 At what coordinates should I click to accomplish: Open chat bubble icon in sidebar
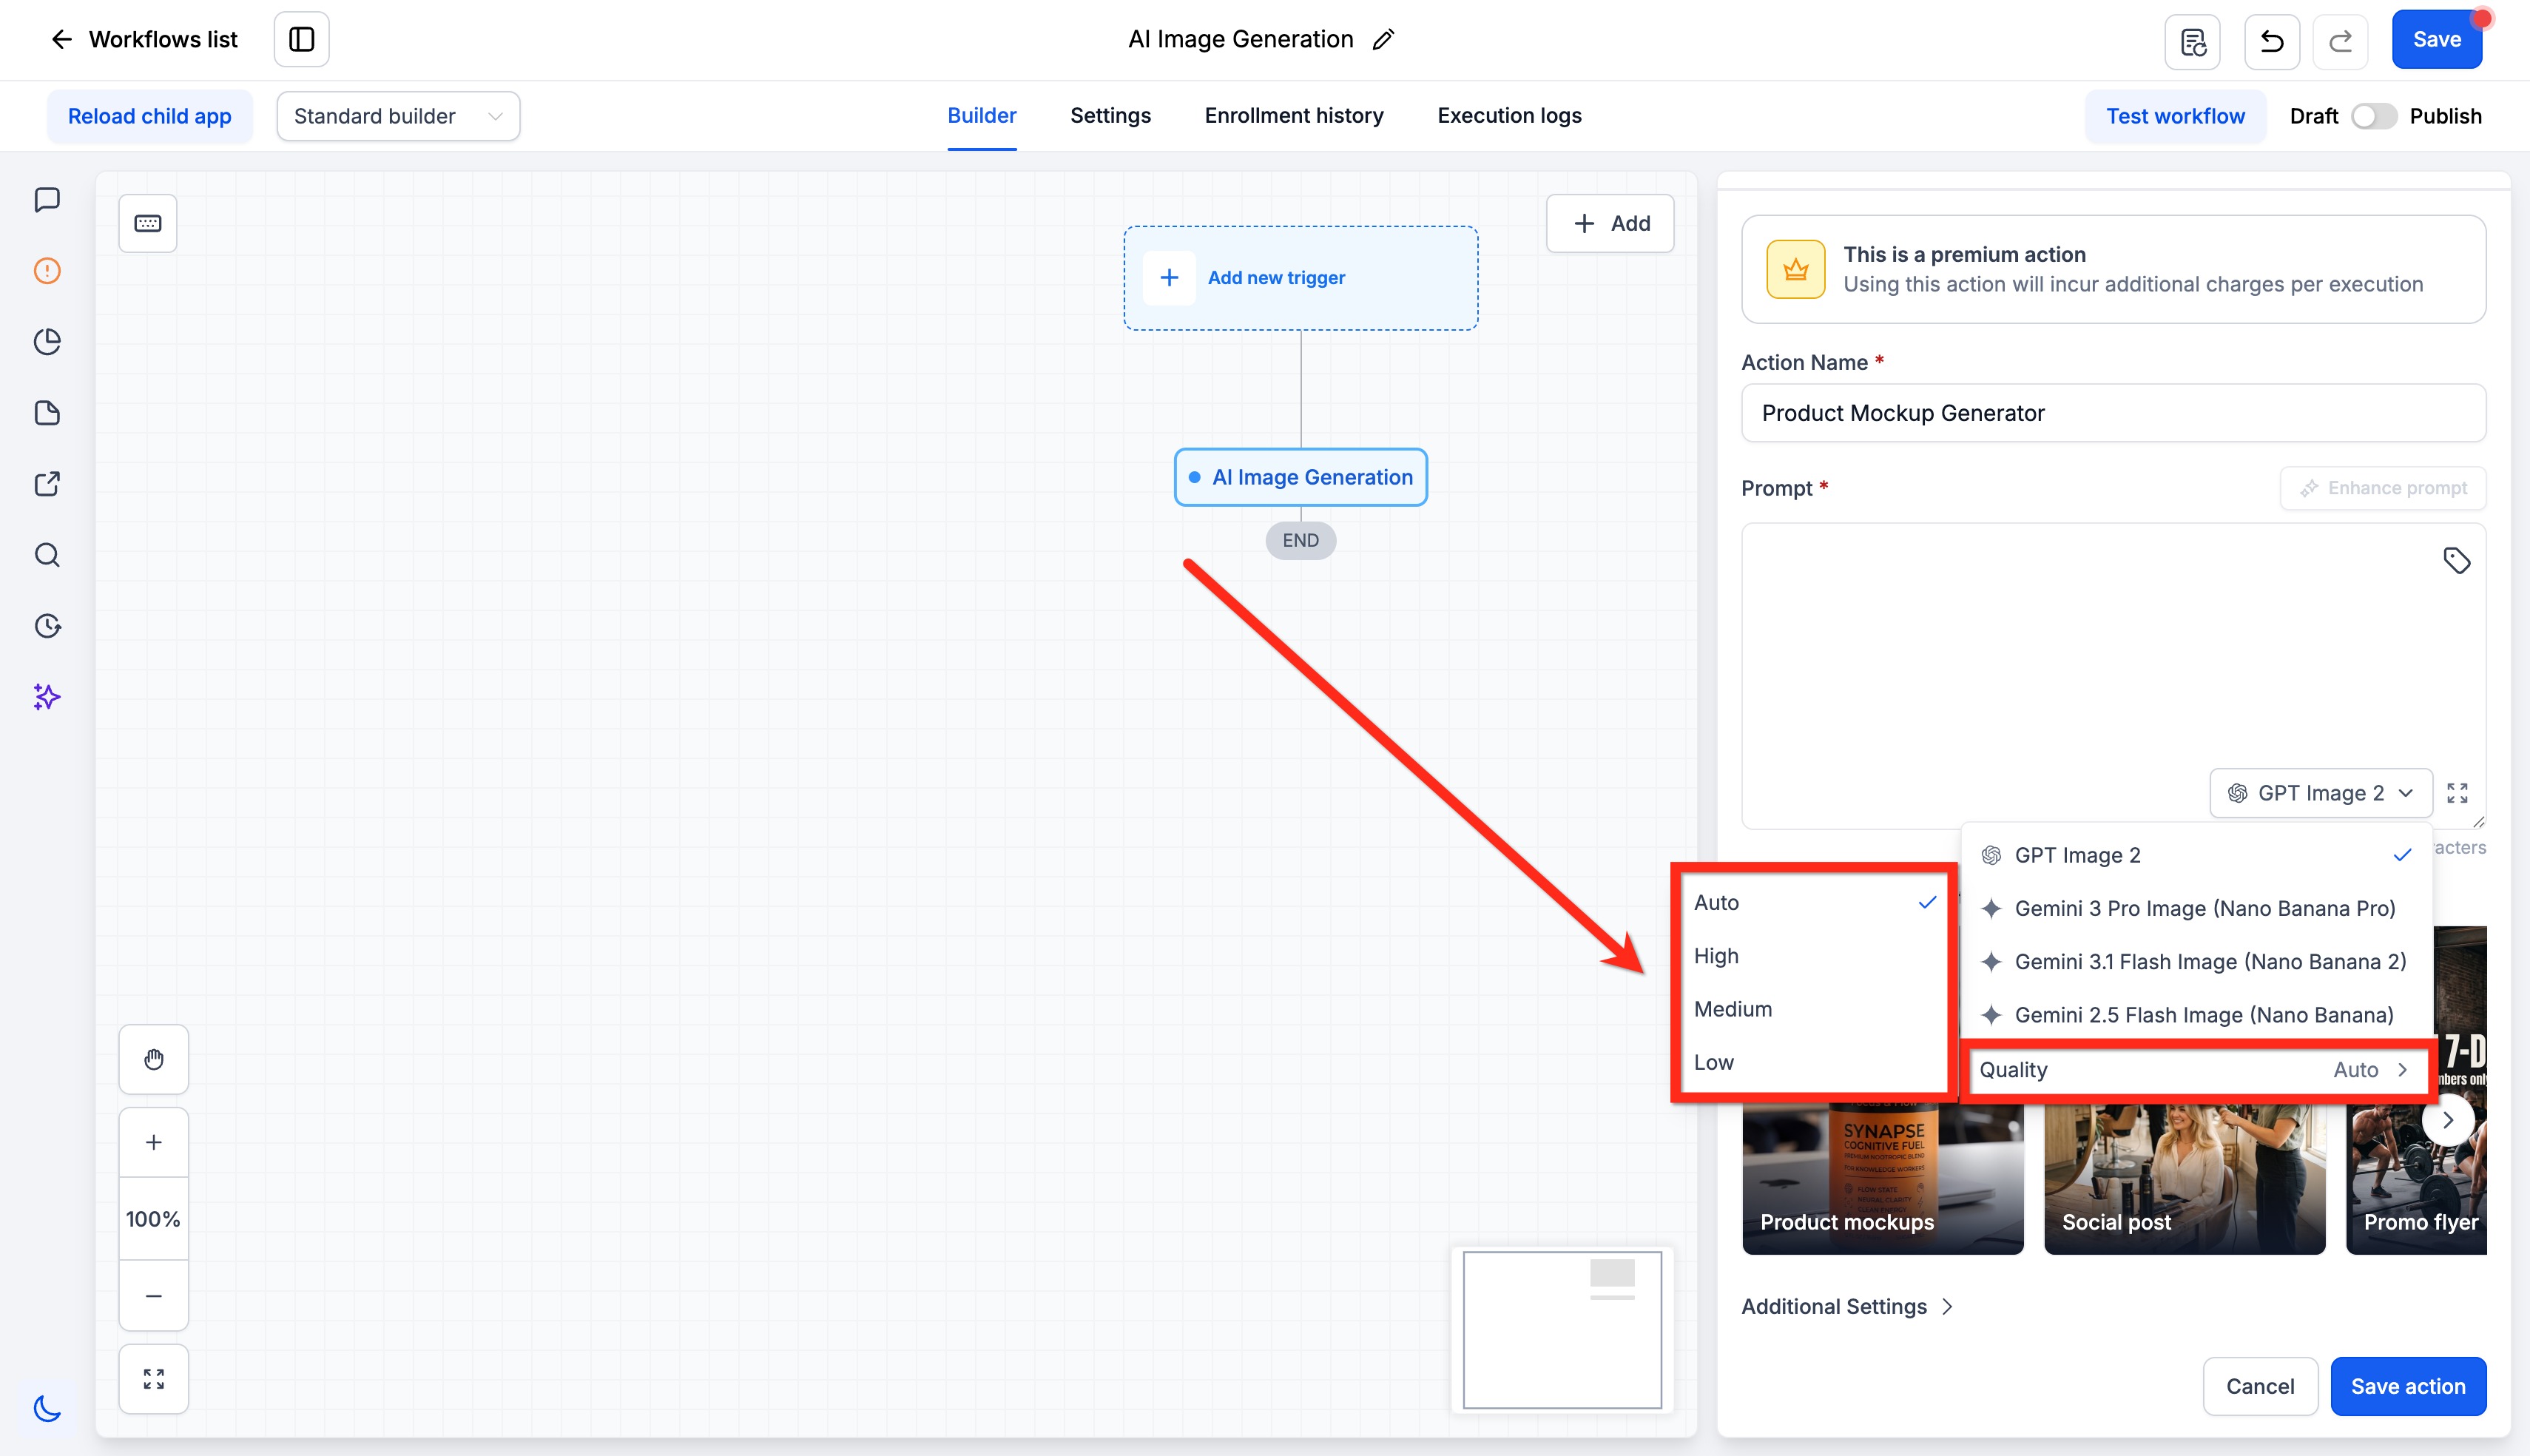tap(47, 200)
